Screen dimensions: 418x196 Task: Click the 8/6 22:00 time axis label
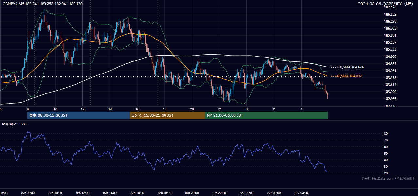pyautogui.click(x=219, y=193)
